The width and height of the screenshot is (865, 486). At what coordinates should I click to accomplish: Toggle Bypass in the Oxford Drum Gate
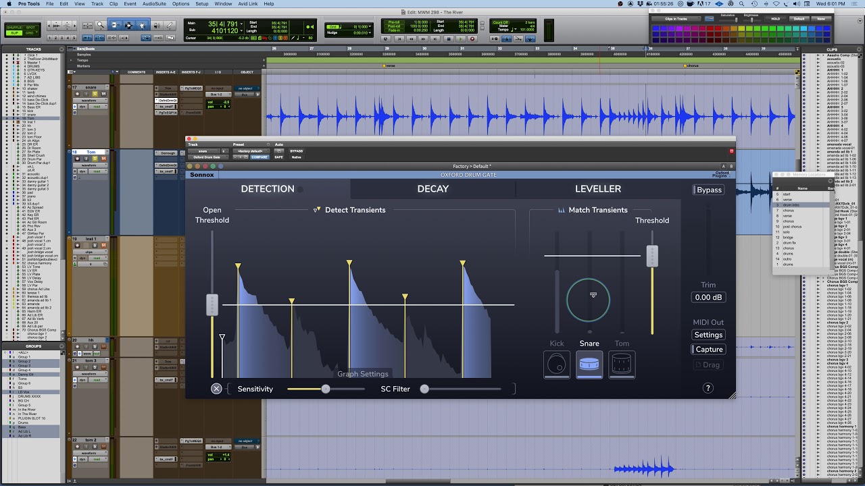tap(708, 190)
